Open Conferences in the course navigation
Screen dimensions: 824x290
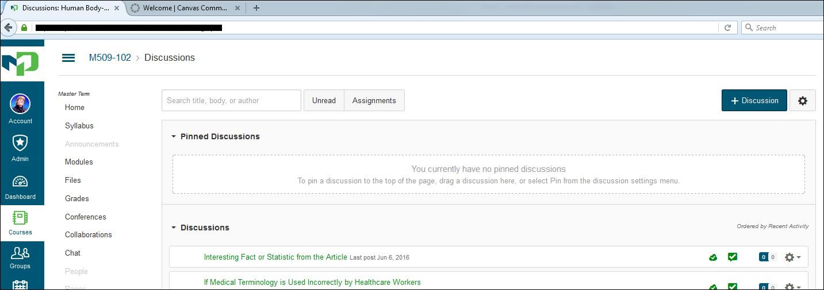click(x=86, y=217)
